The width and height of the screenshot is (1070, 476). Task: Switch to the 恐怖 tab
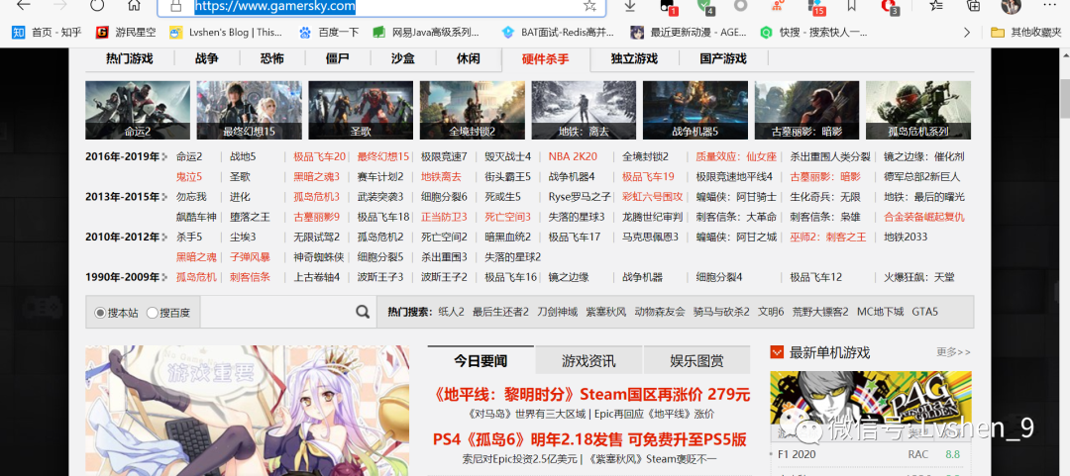[272, 58]
